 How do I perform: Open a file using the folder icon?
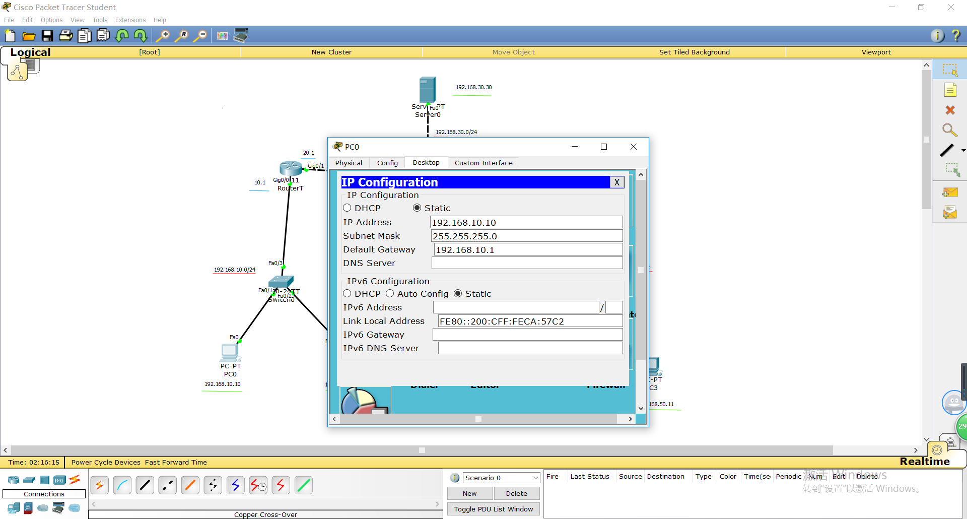tap(29, 36)
